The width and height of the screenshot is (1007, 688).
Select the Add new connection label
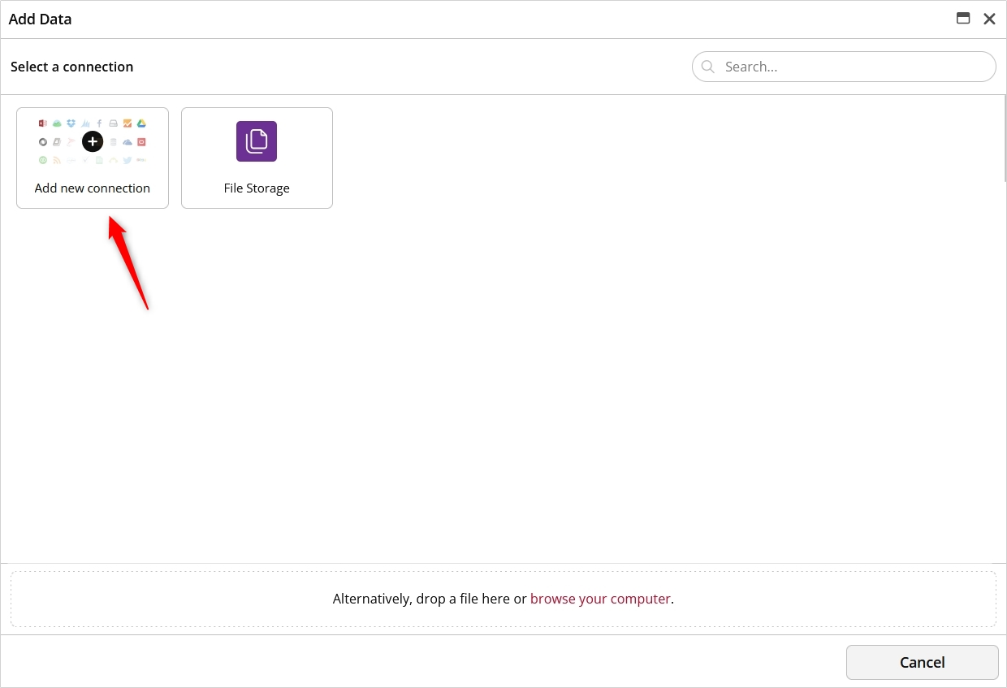pyautogui.click(x=93, y=188)
